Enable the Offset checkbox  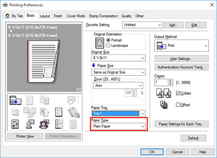(178, 105)
